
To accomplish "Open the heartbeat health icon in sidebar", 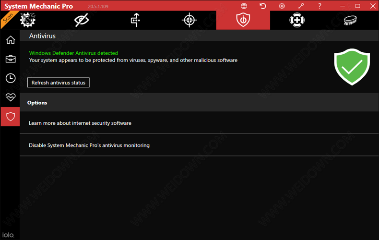I will [x=10, y=97].
